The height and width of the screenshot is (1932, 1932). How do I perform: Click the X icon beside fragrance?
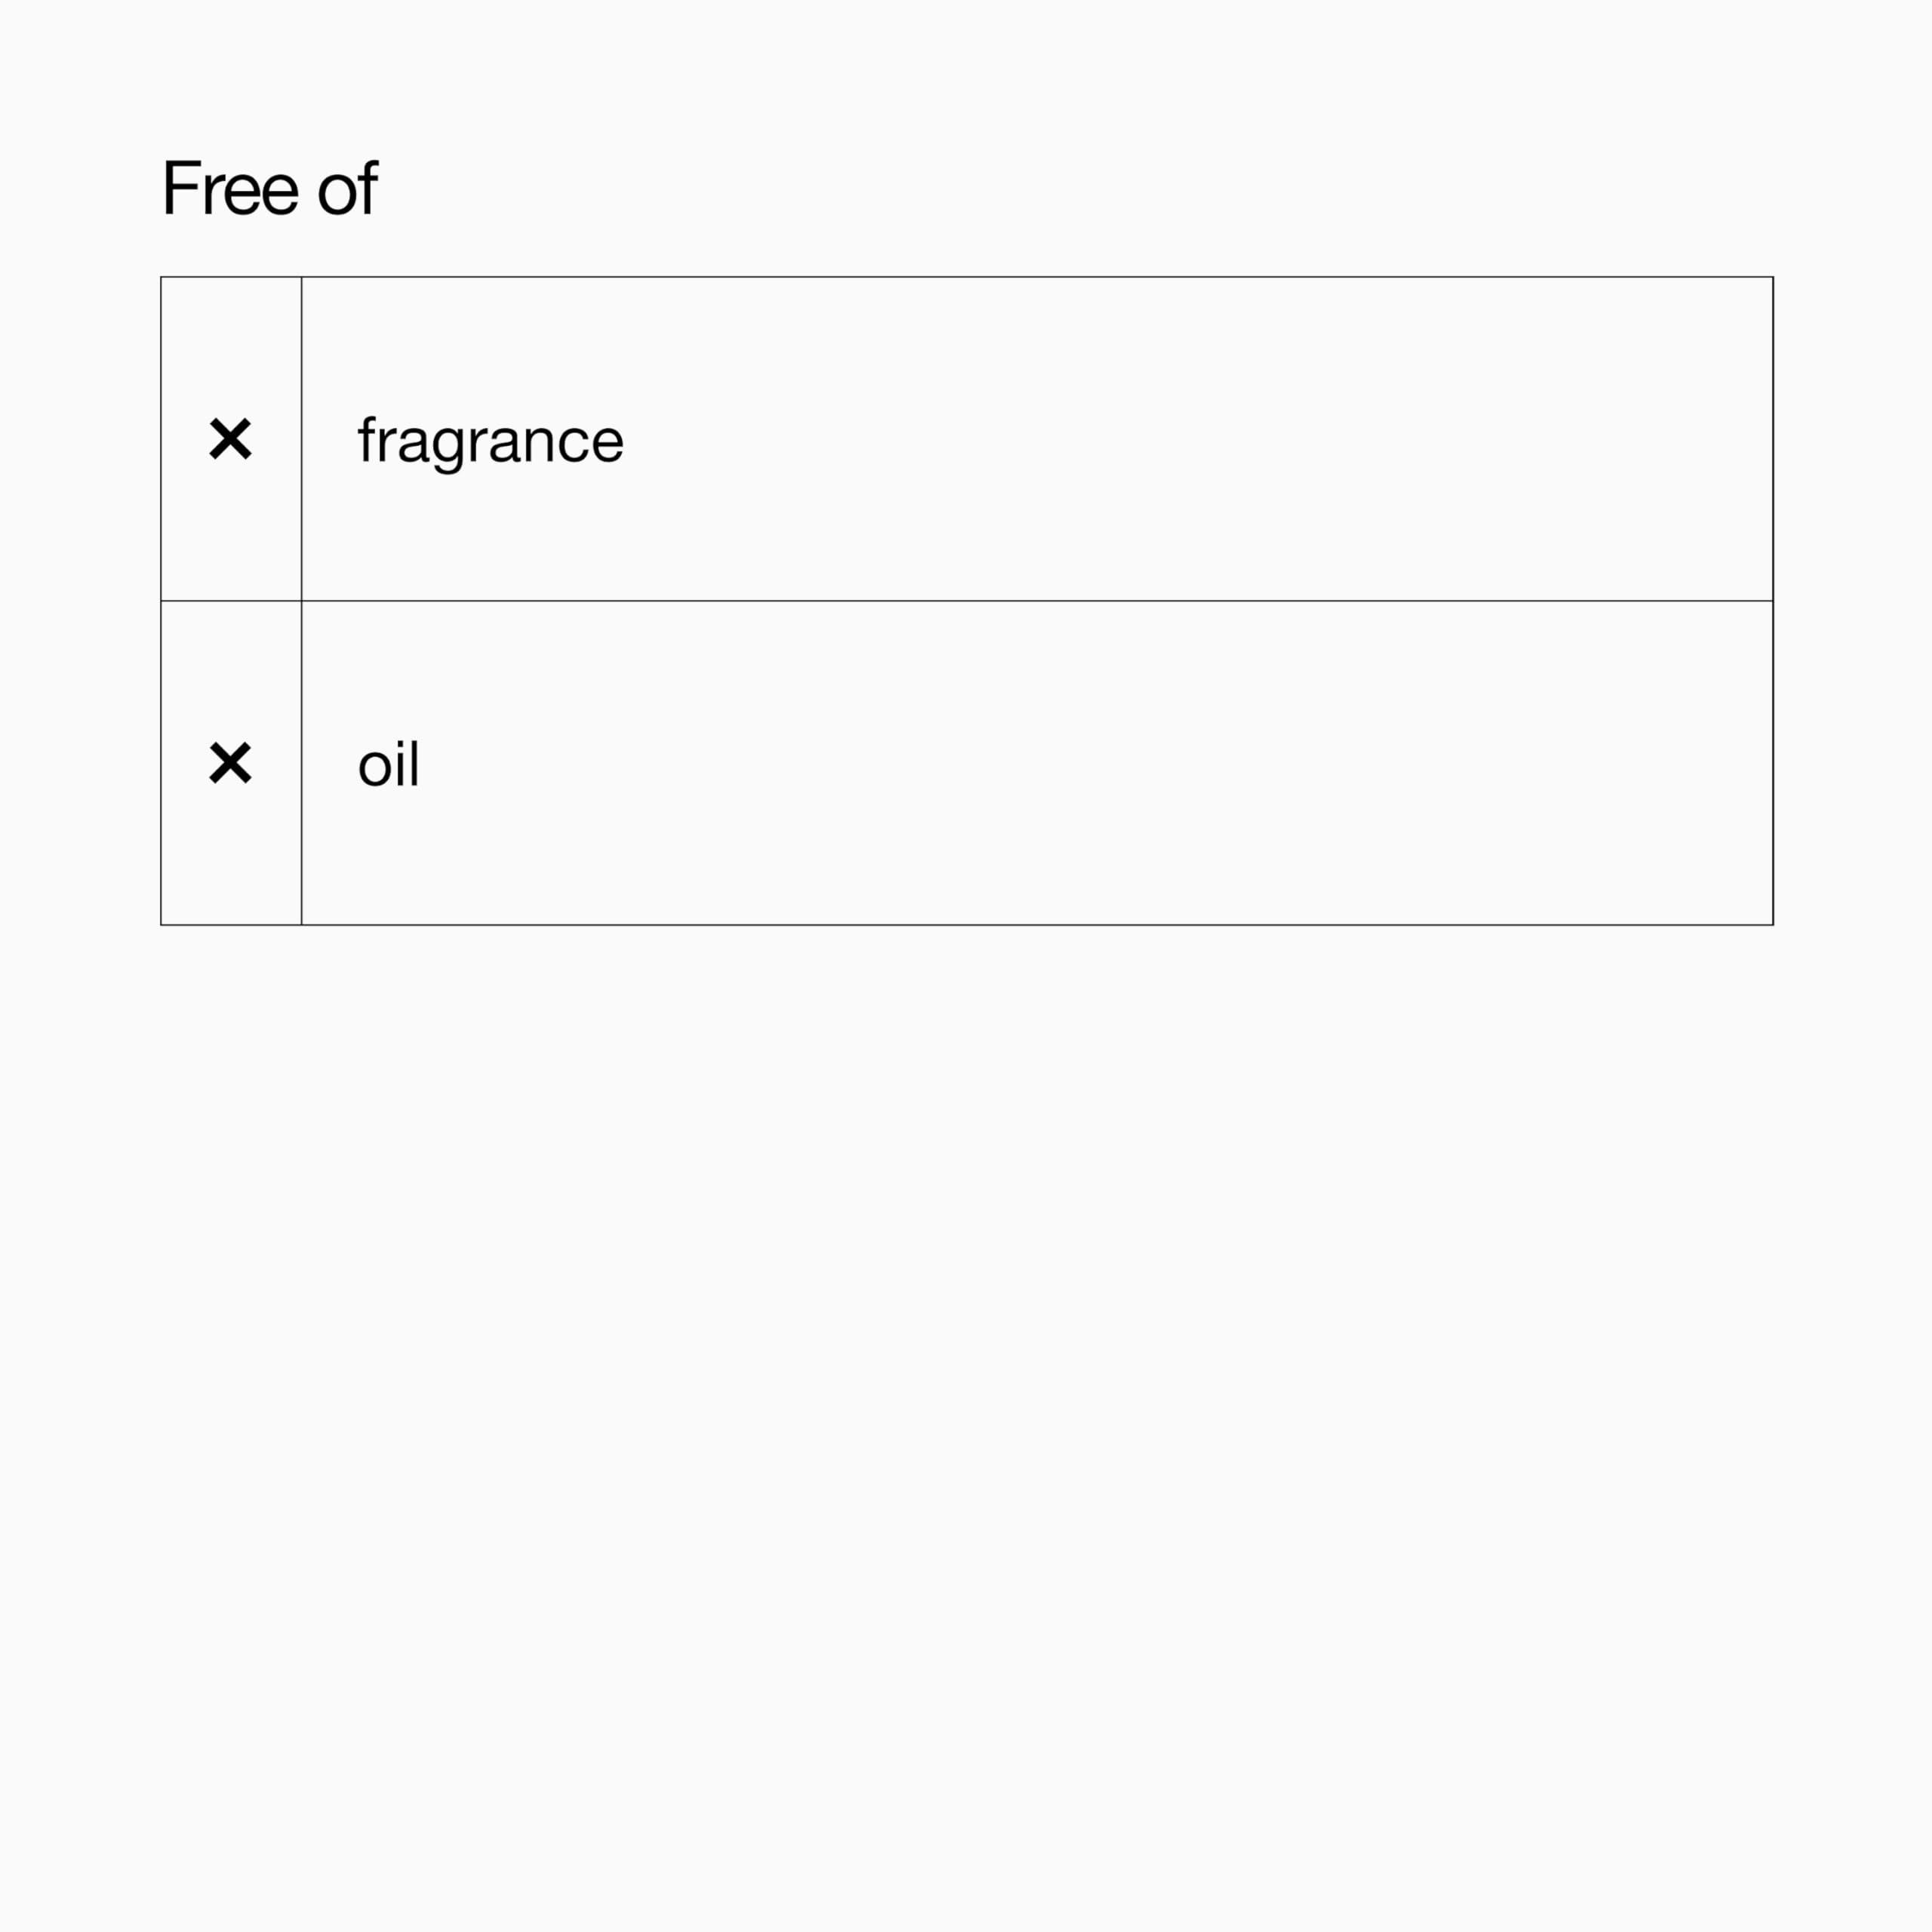click(x=230, y=439)
